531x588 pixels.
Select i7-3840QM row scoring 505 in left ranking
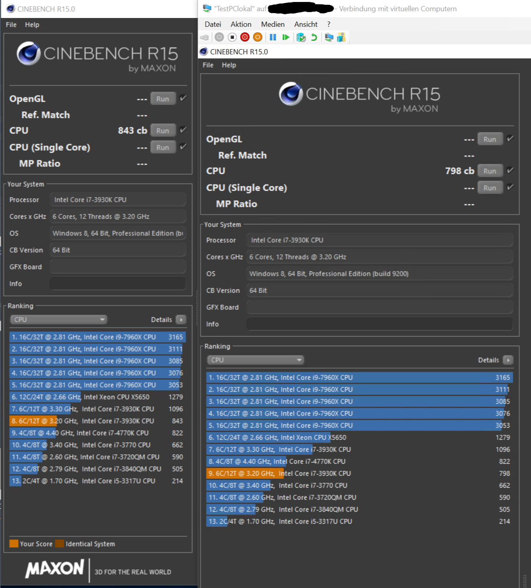click(98, 469)
